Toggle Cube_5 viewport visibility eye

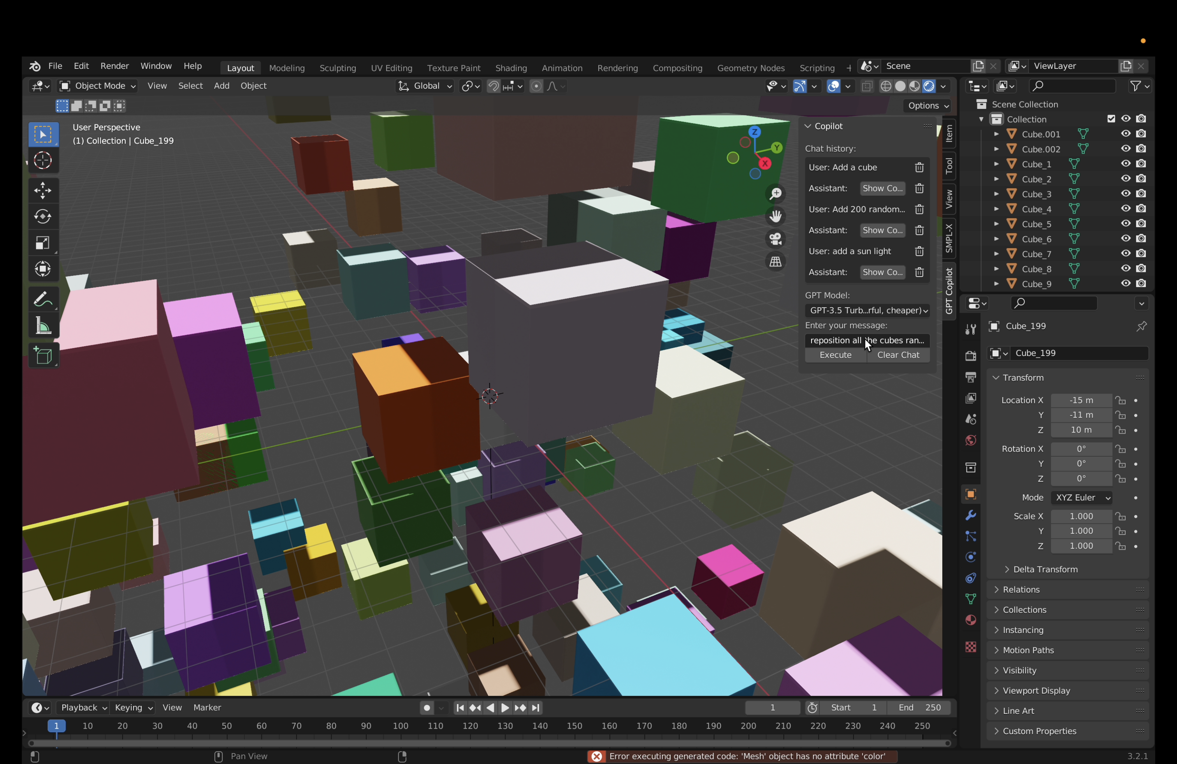[x=1126, y=224]
